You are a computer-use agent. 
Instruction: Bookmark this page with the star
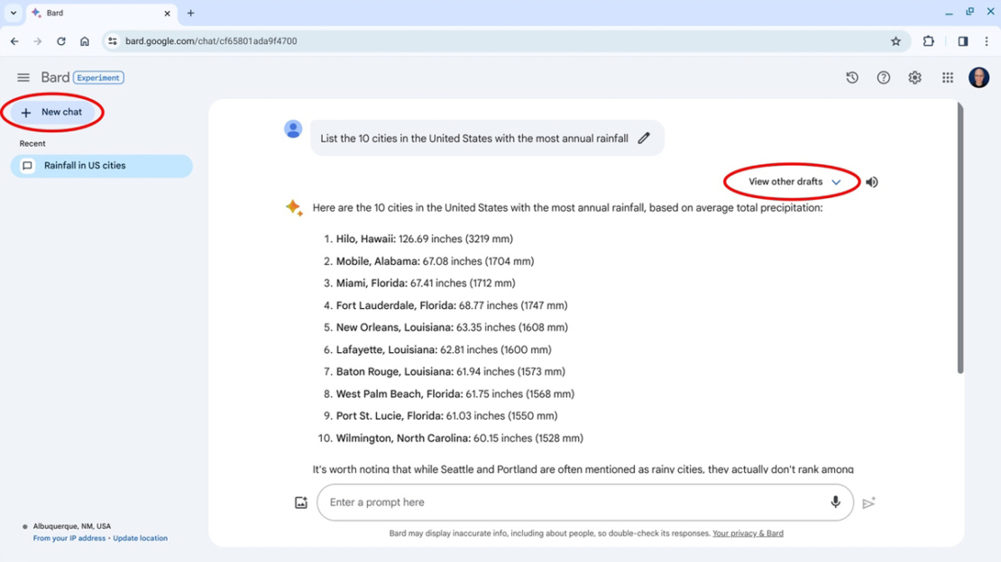(x=895, y=41)
